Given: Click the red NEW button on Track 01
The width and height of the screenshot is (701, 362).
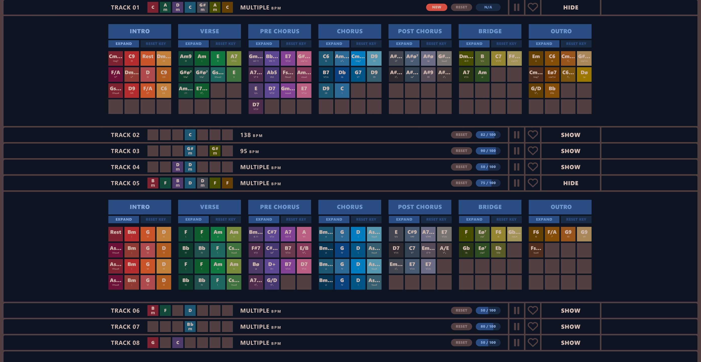Looking at the screenshot, I should [x=436, y=7].
